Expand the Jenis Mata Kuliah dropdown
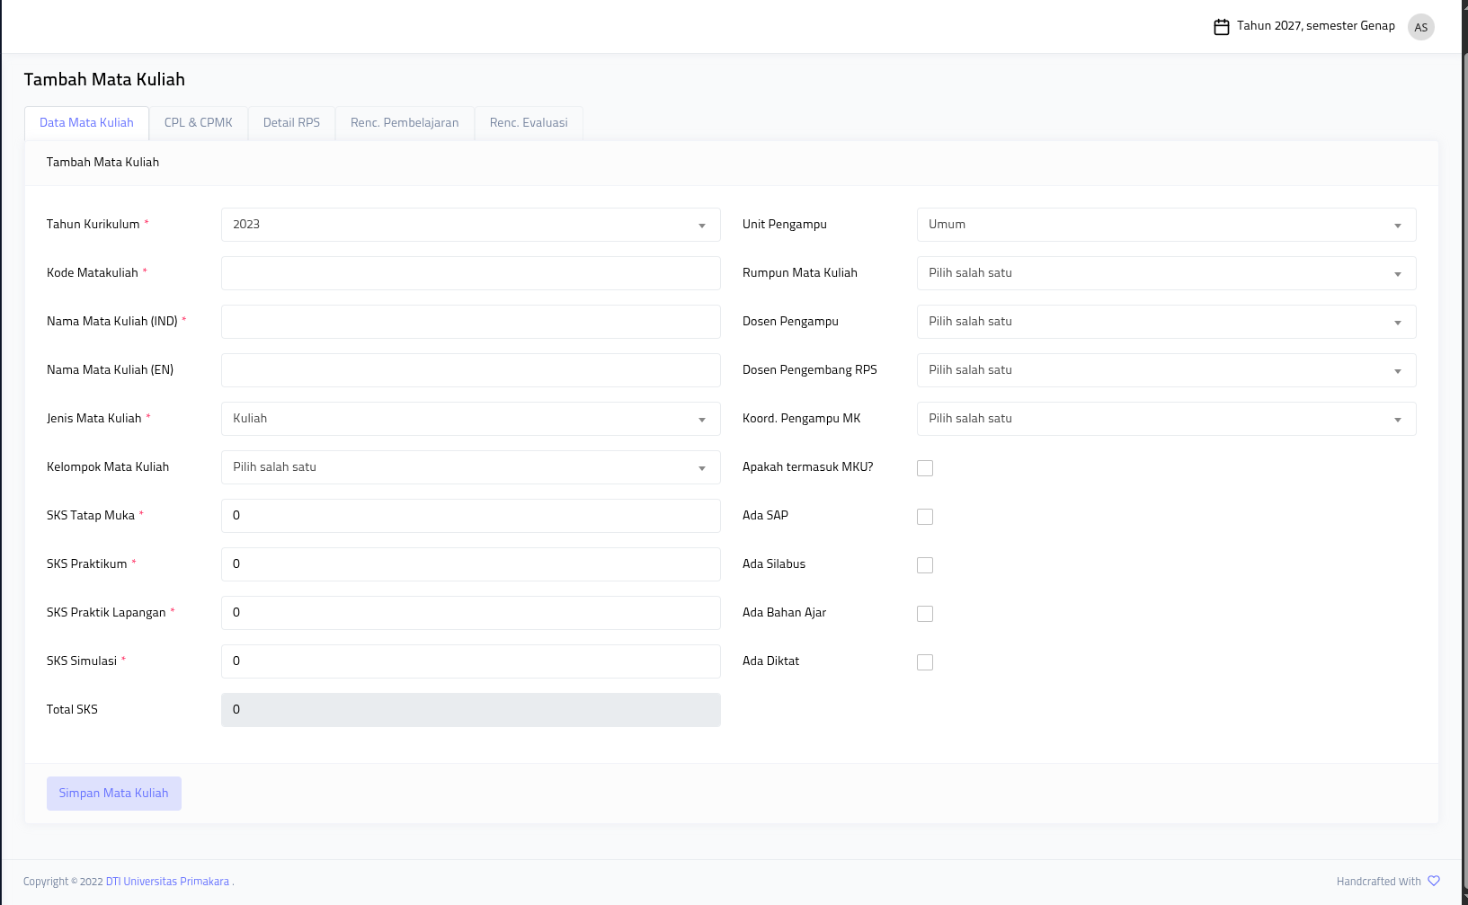This screenshot has height=905, width=1468. [470, 419]
